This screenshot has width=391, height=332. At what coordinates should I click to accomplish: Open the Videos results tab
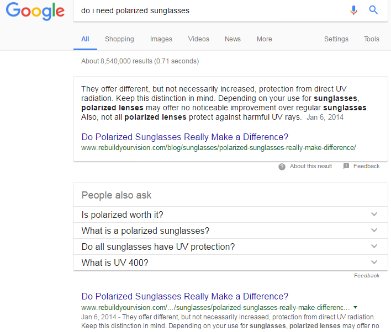(198, 39)
